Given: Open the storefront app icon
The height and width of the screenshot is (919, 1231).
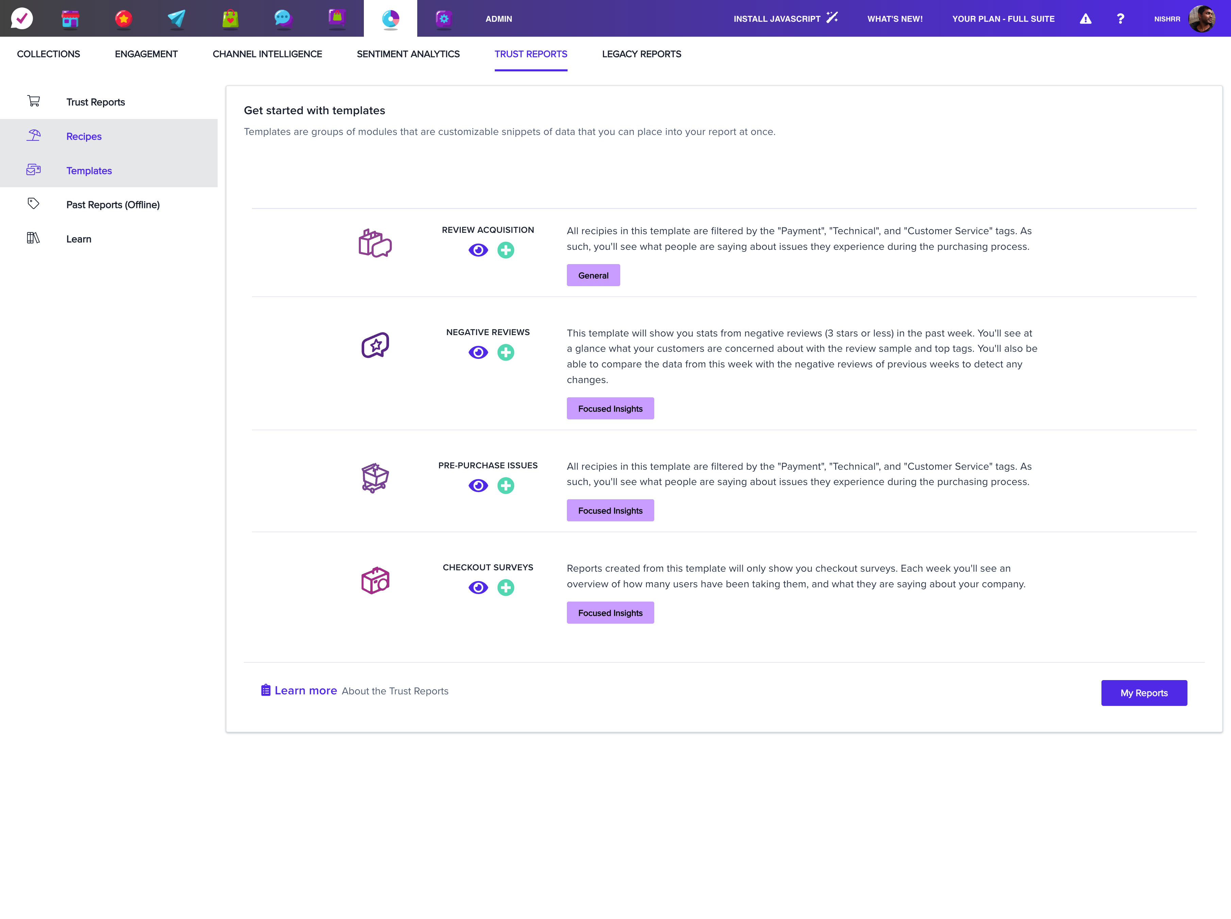Looking at the screenshot, I should 70,18.
